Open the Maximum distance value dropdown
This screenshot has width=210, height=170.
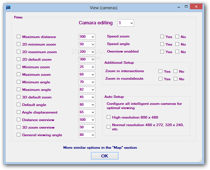[x=87, y=37]
